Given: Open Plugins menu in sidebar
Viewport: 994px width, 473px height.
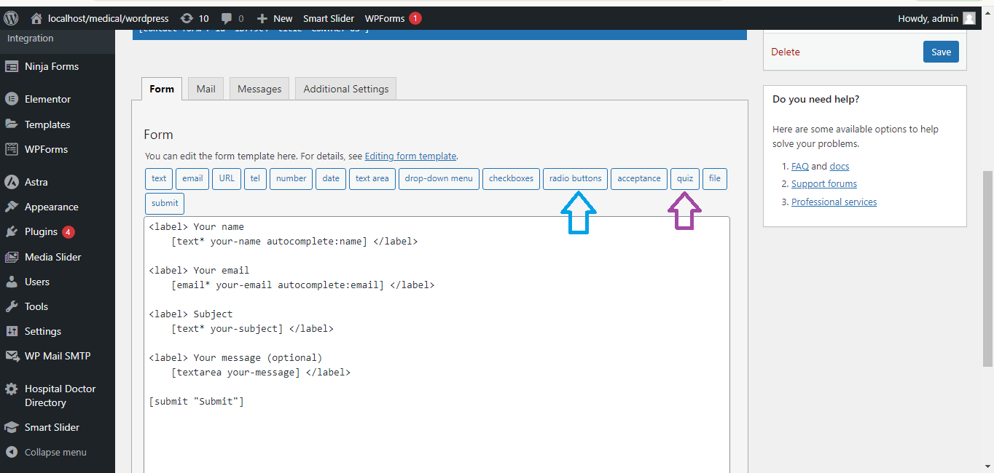Looking at the screenshot, I should click(41, 231).
